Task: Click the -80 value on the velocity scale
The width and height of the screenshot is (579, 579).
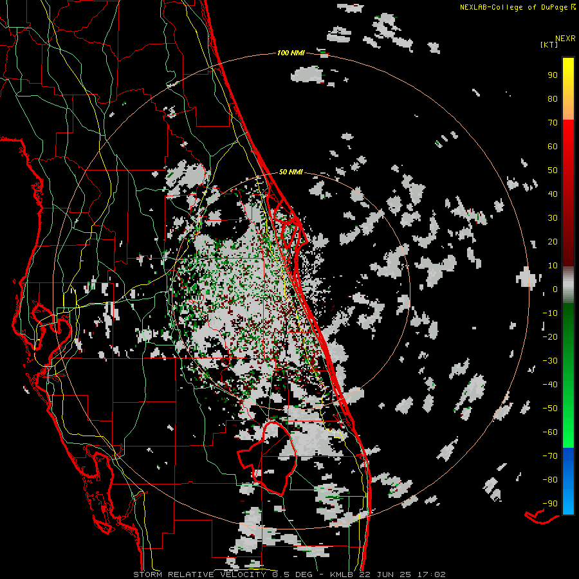Action: [550, 480]
